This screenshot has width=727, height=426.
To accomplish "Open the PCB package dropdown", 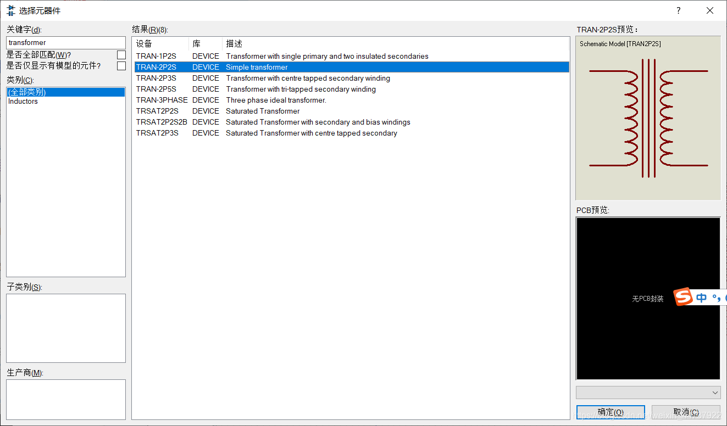I will [x=648, y=393].
